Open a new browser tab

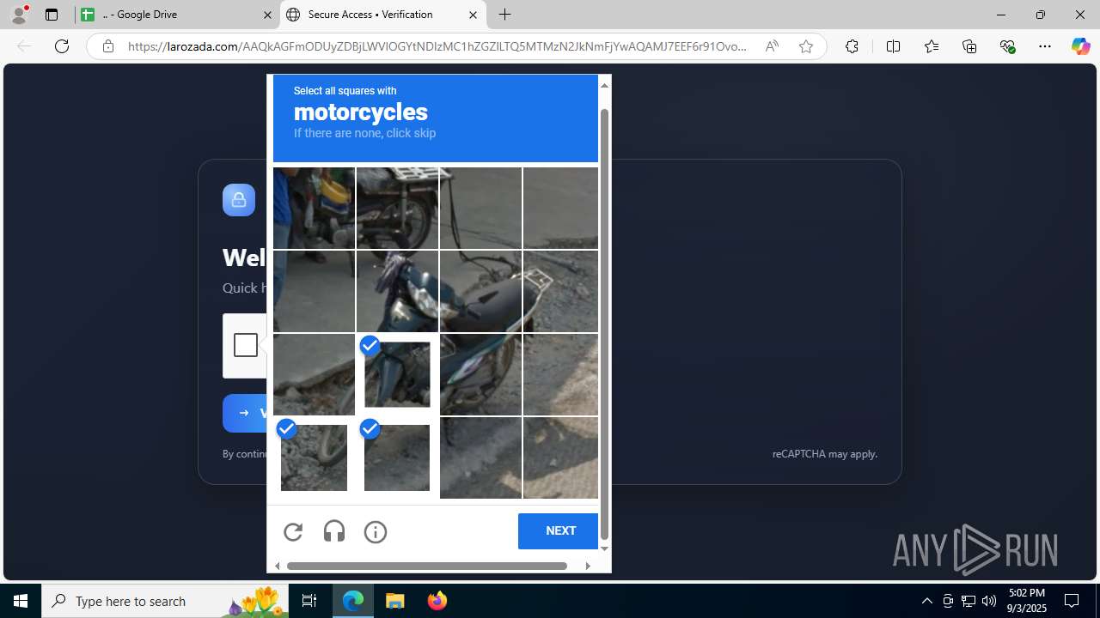pyautogui.click(x=505, y=15)
